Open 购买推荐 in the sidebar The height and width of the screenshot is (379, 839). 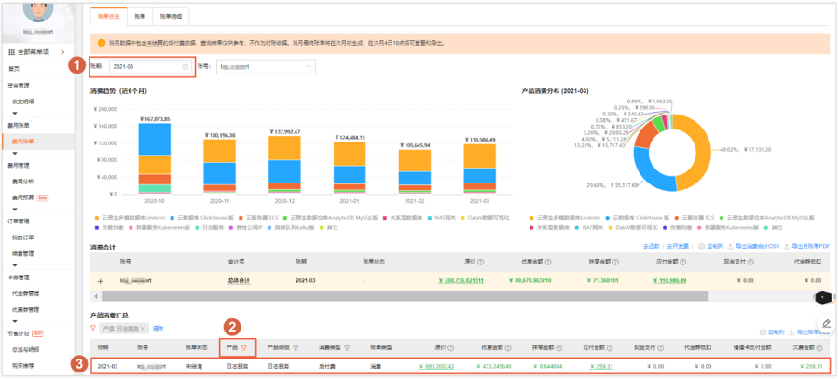pos(23,366)
